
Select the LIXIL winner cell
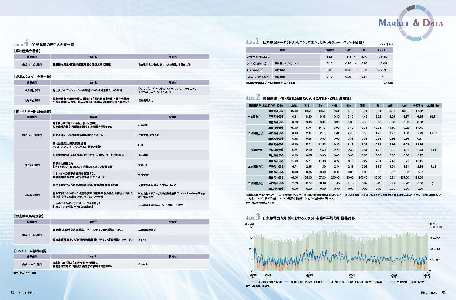[x=141, y=145]
